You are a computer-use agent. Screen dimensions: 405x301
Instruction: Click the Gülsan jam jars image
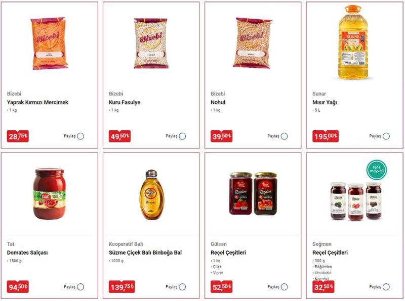pos(253,193)
